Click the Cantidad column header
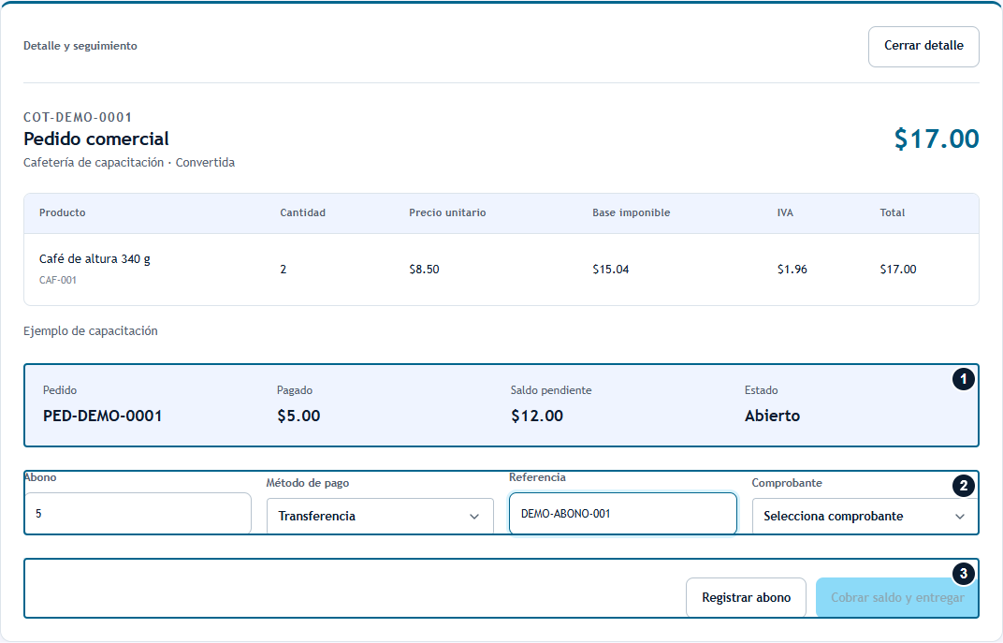This screenshot has width=1003, height=643. [x=302, y=213]
